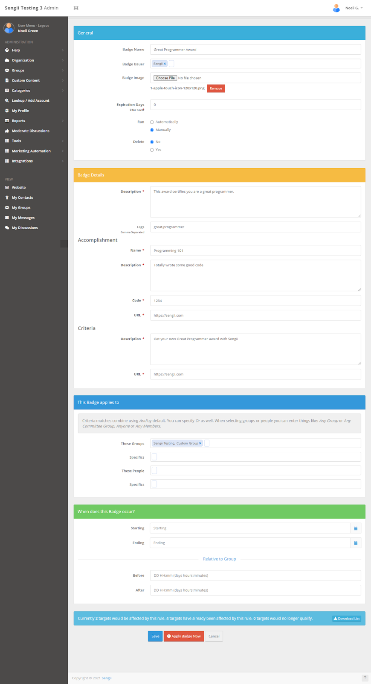371x684 pixels.
Task: Expand the Integrations submenu chevron
Action: coord(63,161)
